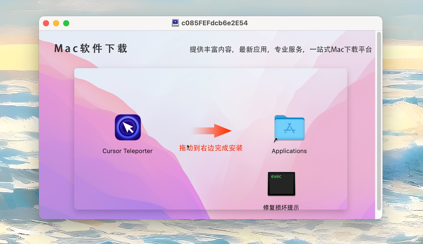Close the disk image window
Screen dimensions: 423x244
tap(46, 23)
